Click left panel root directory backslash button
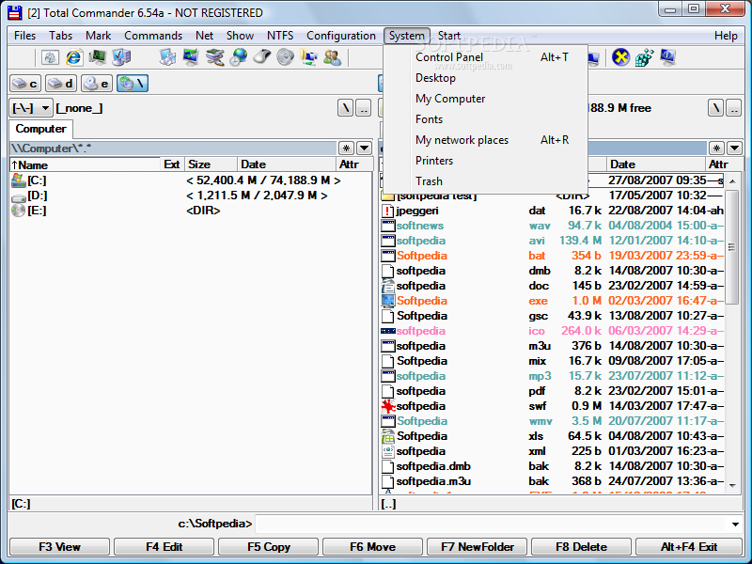This screenshot has width=752, height=564. [346, 108]
